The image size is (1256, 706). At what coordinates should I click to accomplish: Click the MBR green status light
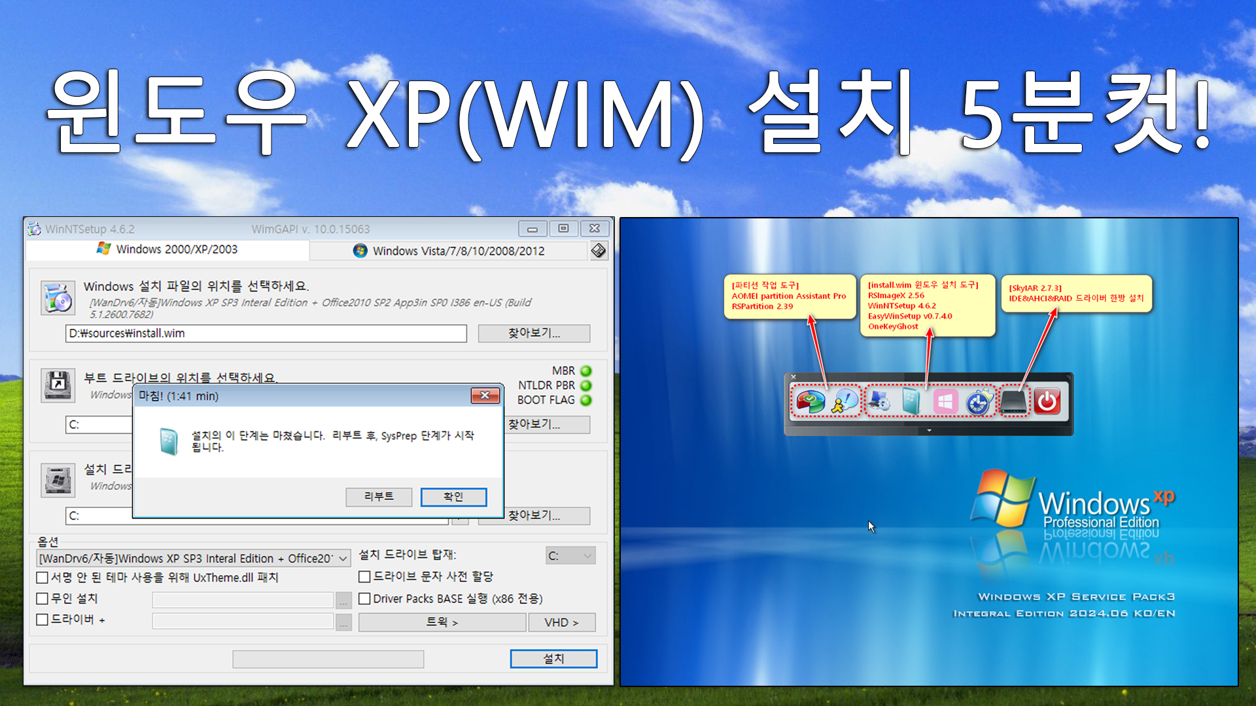tap(586, 371)
